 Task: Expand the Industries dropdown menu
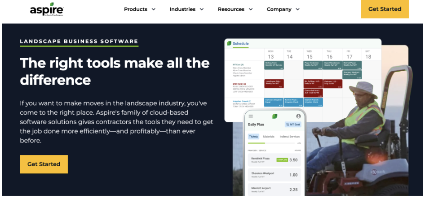186,9
